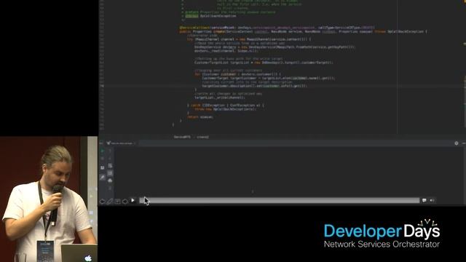Stop the process in the Run panel
Viewport: 466px width, 262px height.
pyautogui.click(x=103, y=159)
